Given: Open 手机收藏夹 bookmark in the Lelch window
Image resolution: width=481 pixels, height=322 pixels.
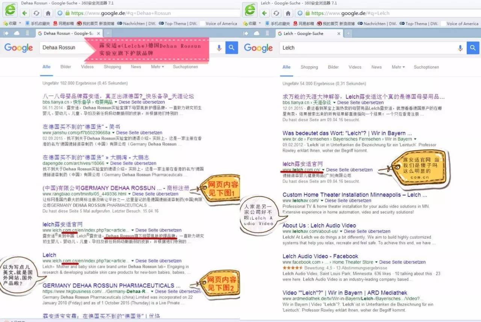Looking at the screenshot, I should 278,24.
